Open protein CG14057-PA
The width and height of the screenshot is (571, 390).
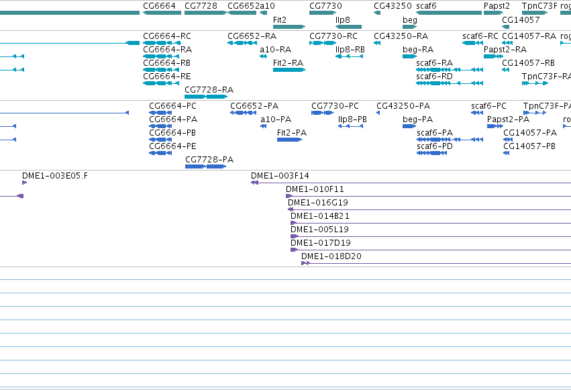pyautogui.click(x=530, y=132)
